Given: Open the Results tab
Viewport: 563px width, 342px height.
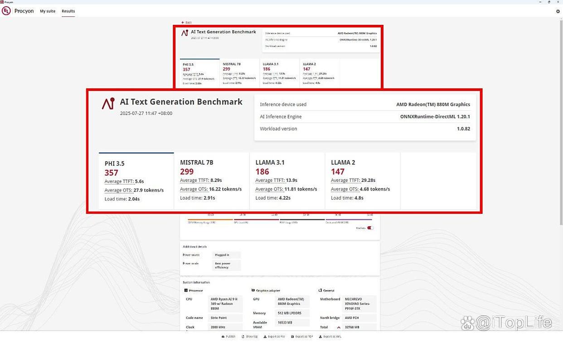Looking at the screenshot, I should pyautogui.click(x=68, y=11).
